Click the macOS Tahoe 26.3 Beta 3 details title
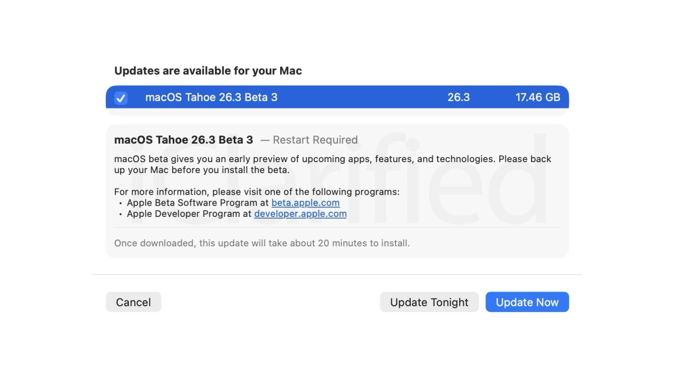The image size is (674, 379). pos(183,139)
